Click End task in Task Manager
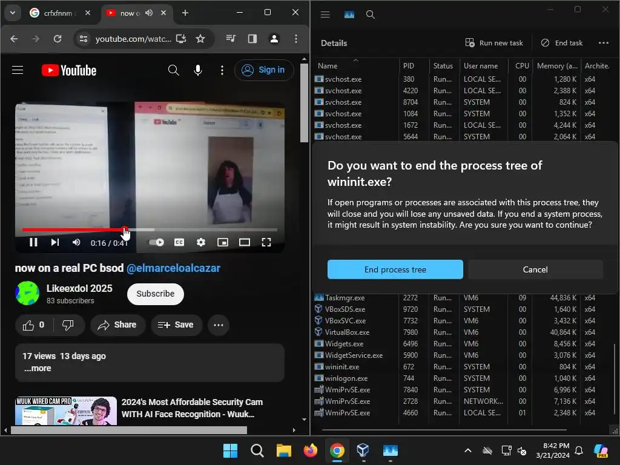This screenshot has width=620, height=465. pos(561,43)
